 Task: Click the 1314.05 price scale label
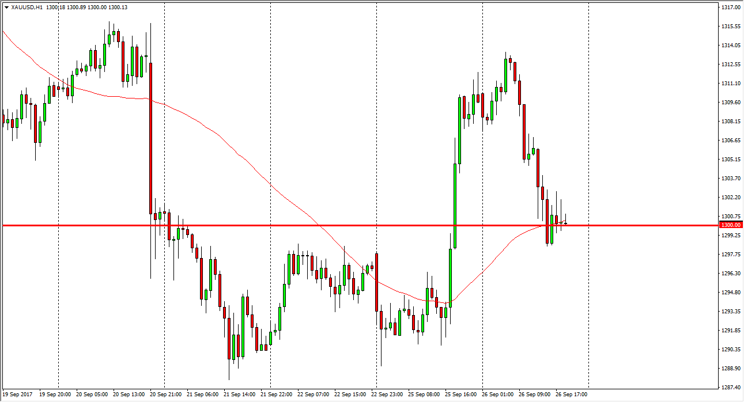[x=730, y=45]
